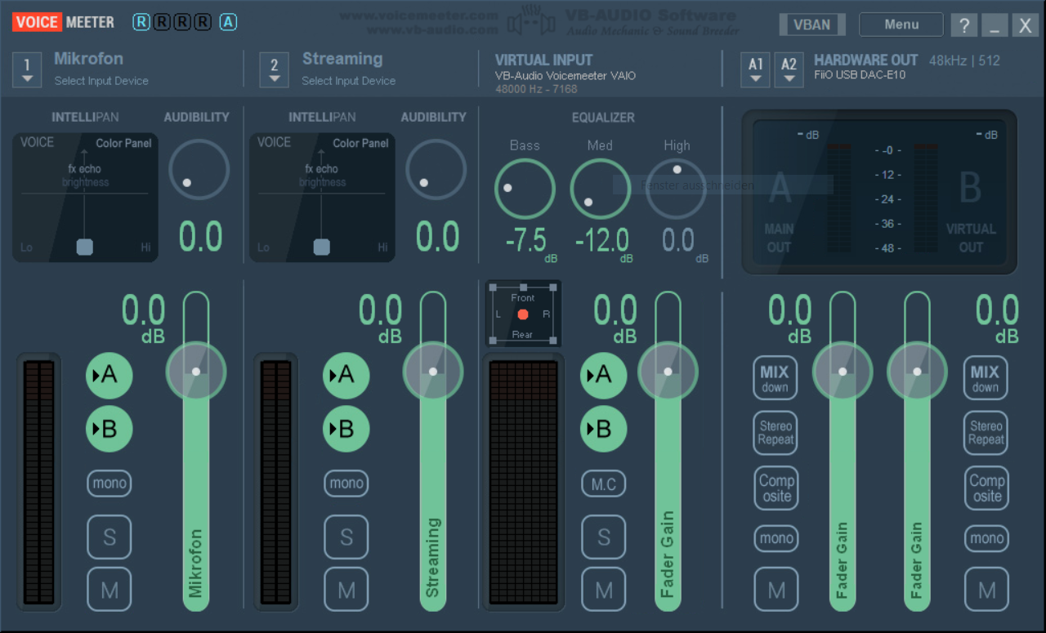Click the bus A Fader Gain knob
This screenshot has width=1046, height=633.
(x=843, y=371)
